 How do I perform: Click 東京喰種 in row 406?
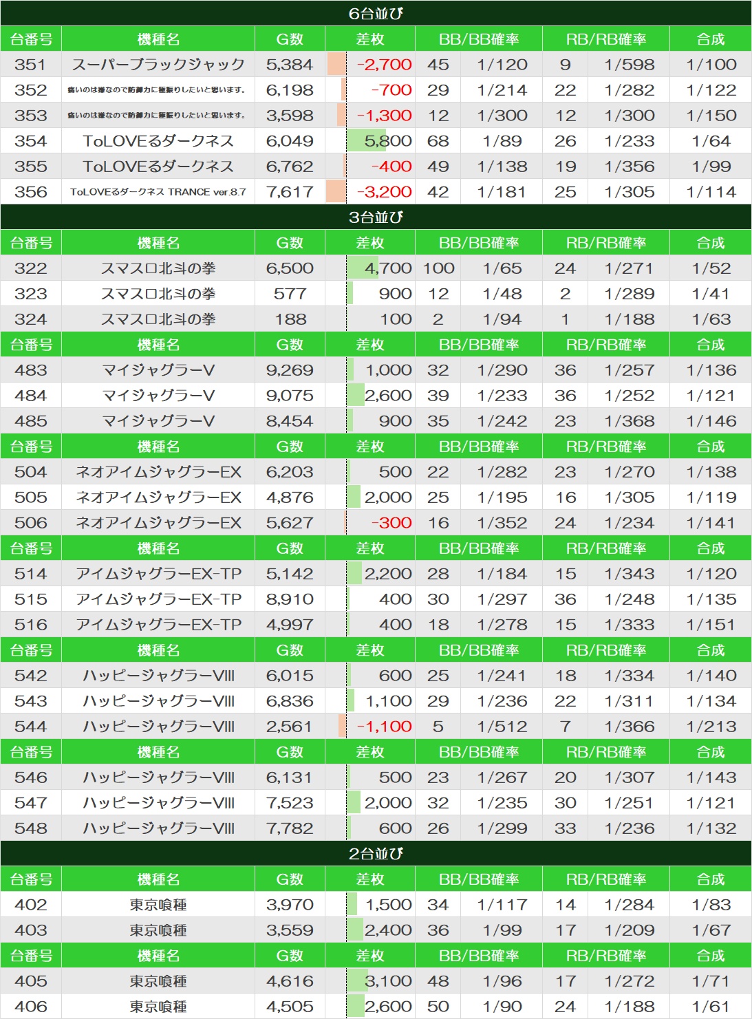[x=158, y=1006]
